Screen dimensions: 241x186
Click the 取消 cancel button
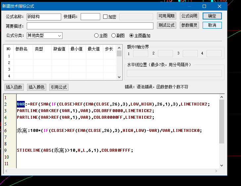coord(212,25)
